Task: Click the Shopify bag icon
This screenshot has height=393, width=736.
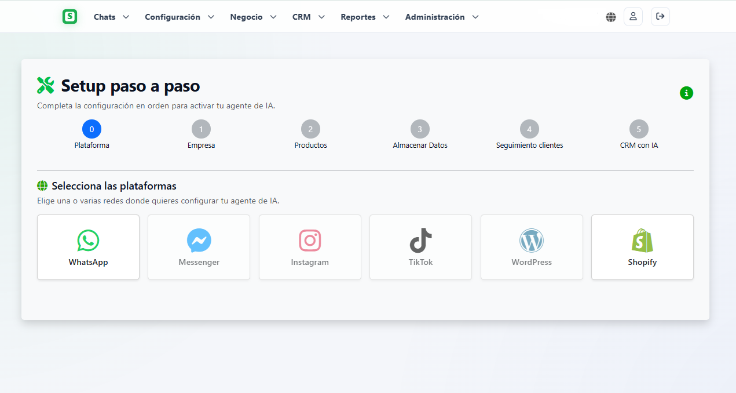Action: 642,240
